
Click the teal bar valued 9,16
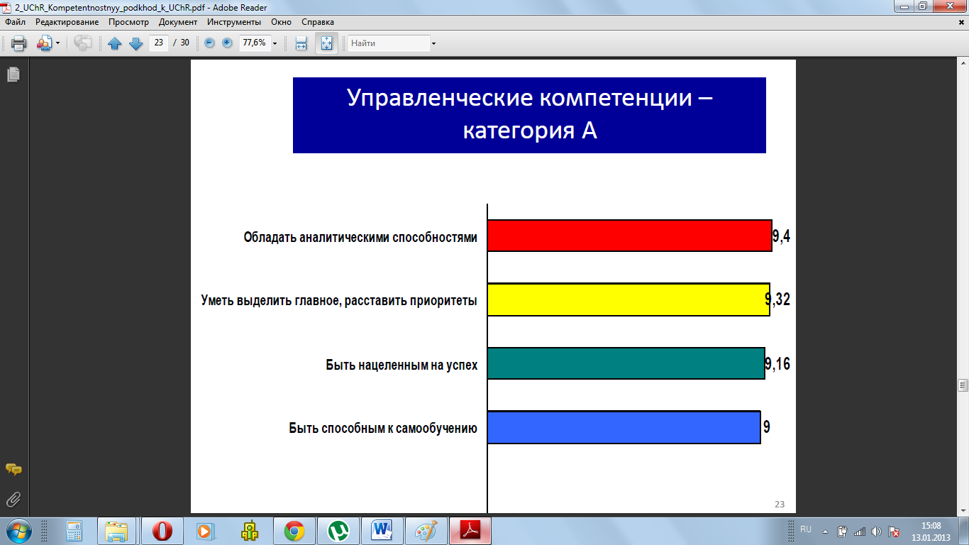pos(626,363)
